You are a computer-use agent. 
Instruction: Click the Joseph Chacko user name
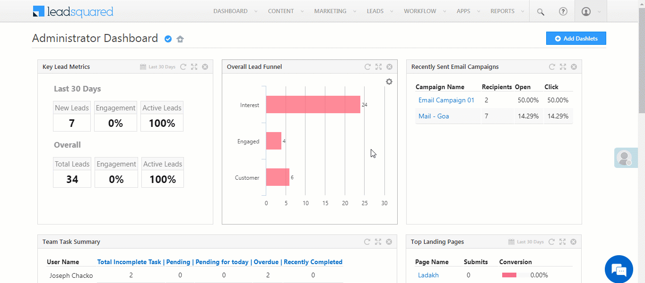[71, 275]
